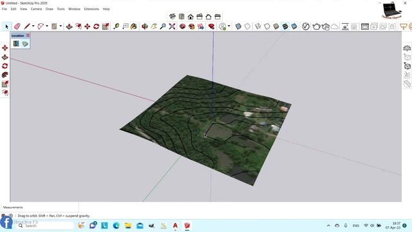Switch to Front view house icon
This screenshot has width=412, height=232.
click(x=191, y=17)
